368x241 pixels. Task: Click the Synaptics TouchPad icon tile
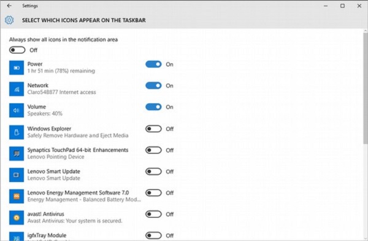17,154
